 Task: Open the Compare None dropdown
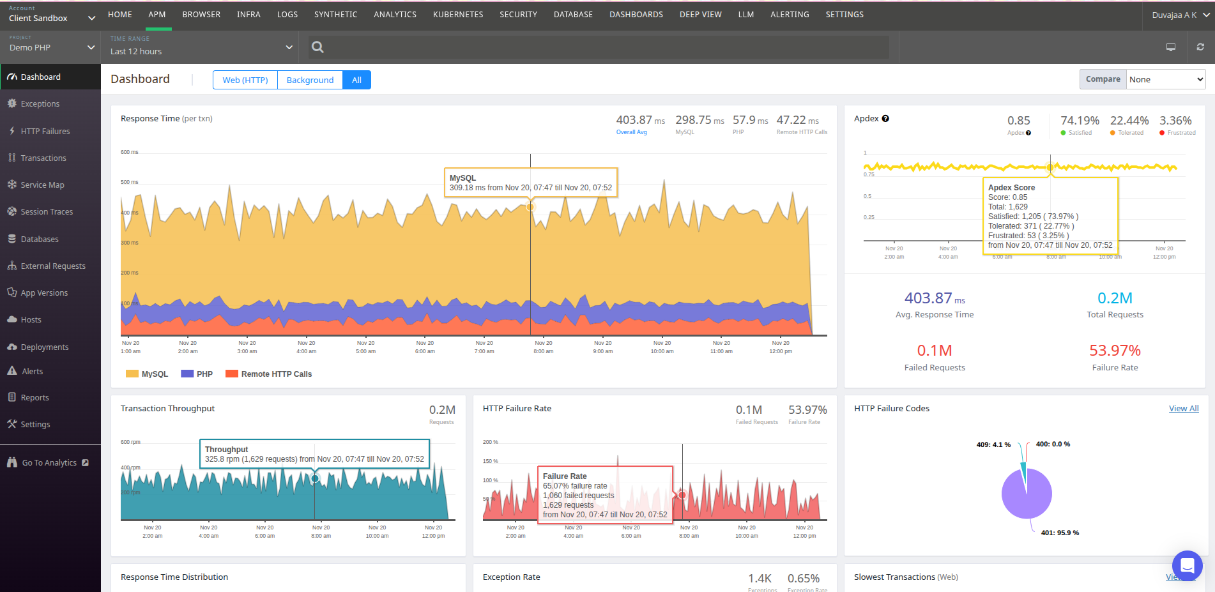pos(1165,79)
